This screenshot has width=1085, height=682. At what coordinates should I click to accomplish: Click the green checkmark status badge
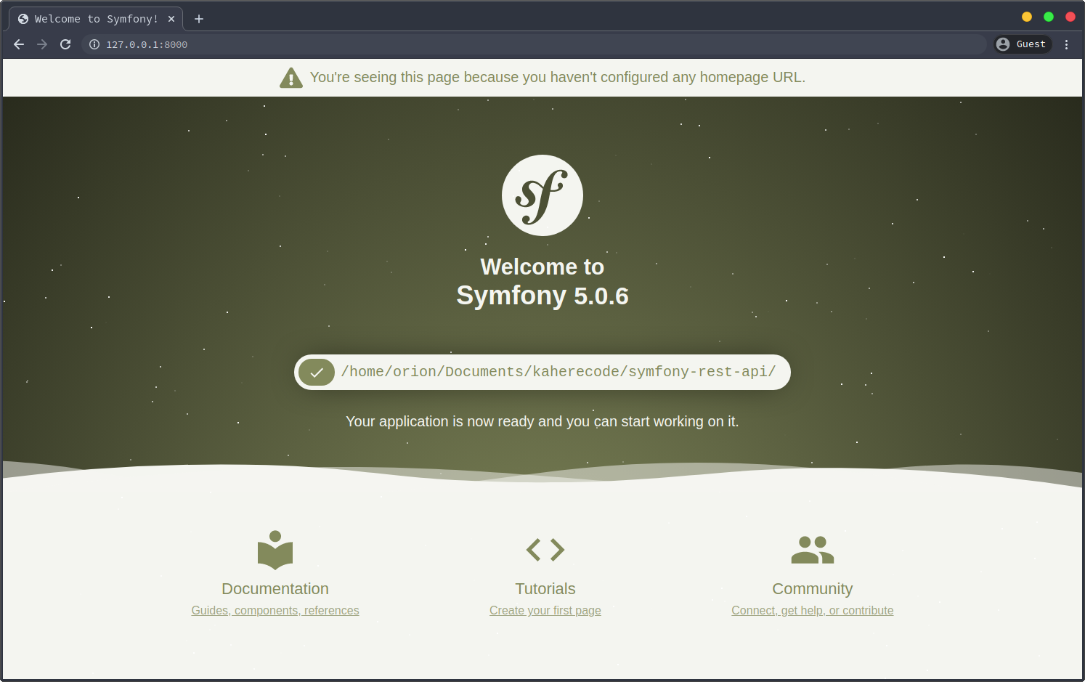tap(317, 372)
